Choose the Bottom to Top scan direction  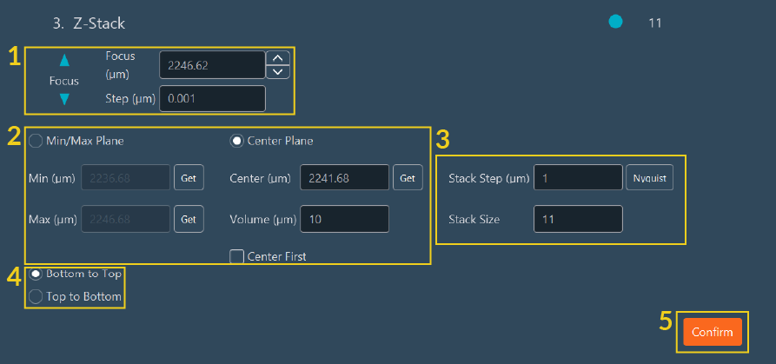coord(36,274)
